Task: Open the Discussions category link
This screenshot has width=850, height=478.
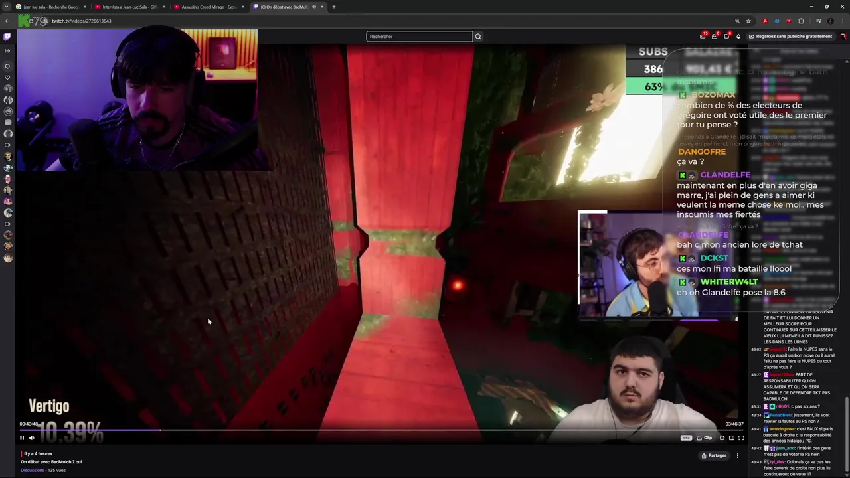Action: coord(33,470)
